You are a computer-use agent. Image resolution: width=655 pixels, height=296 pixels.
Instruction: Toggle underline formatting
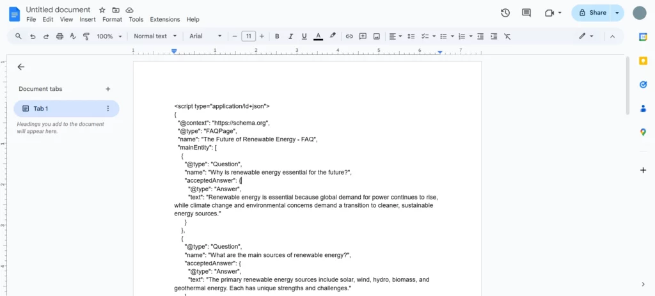[304, 36]
